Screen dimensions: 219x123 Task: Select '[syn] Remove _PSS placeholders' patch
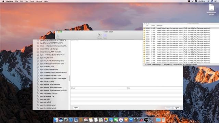(51, 87)
